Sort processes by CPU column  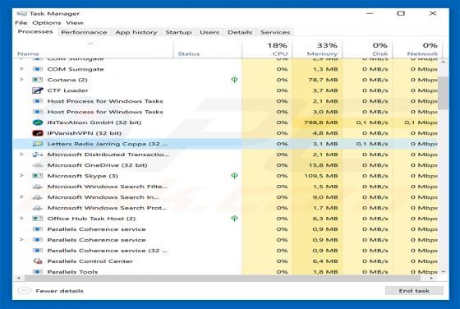pos(267,49)
